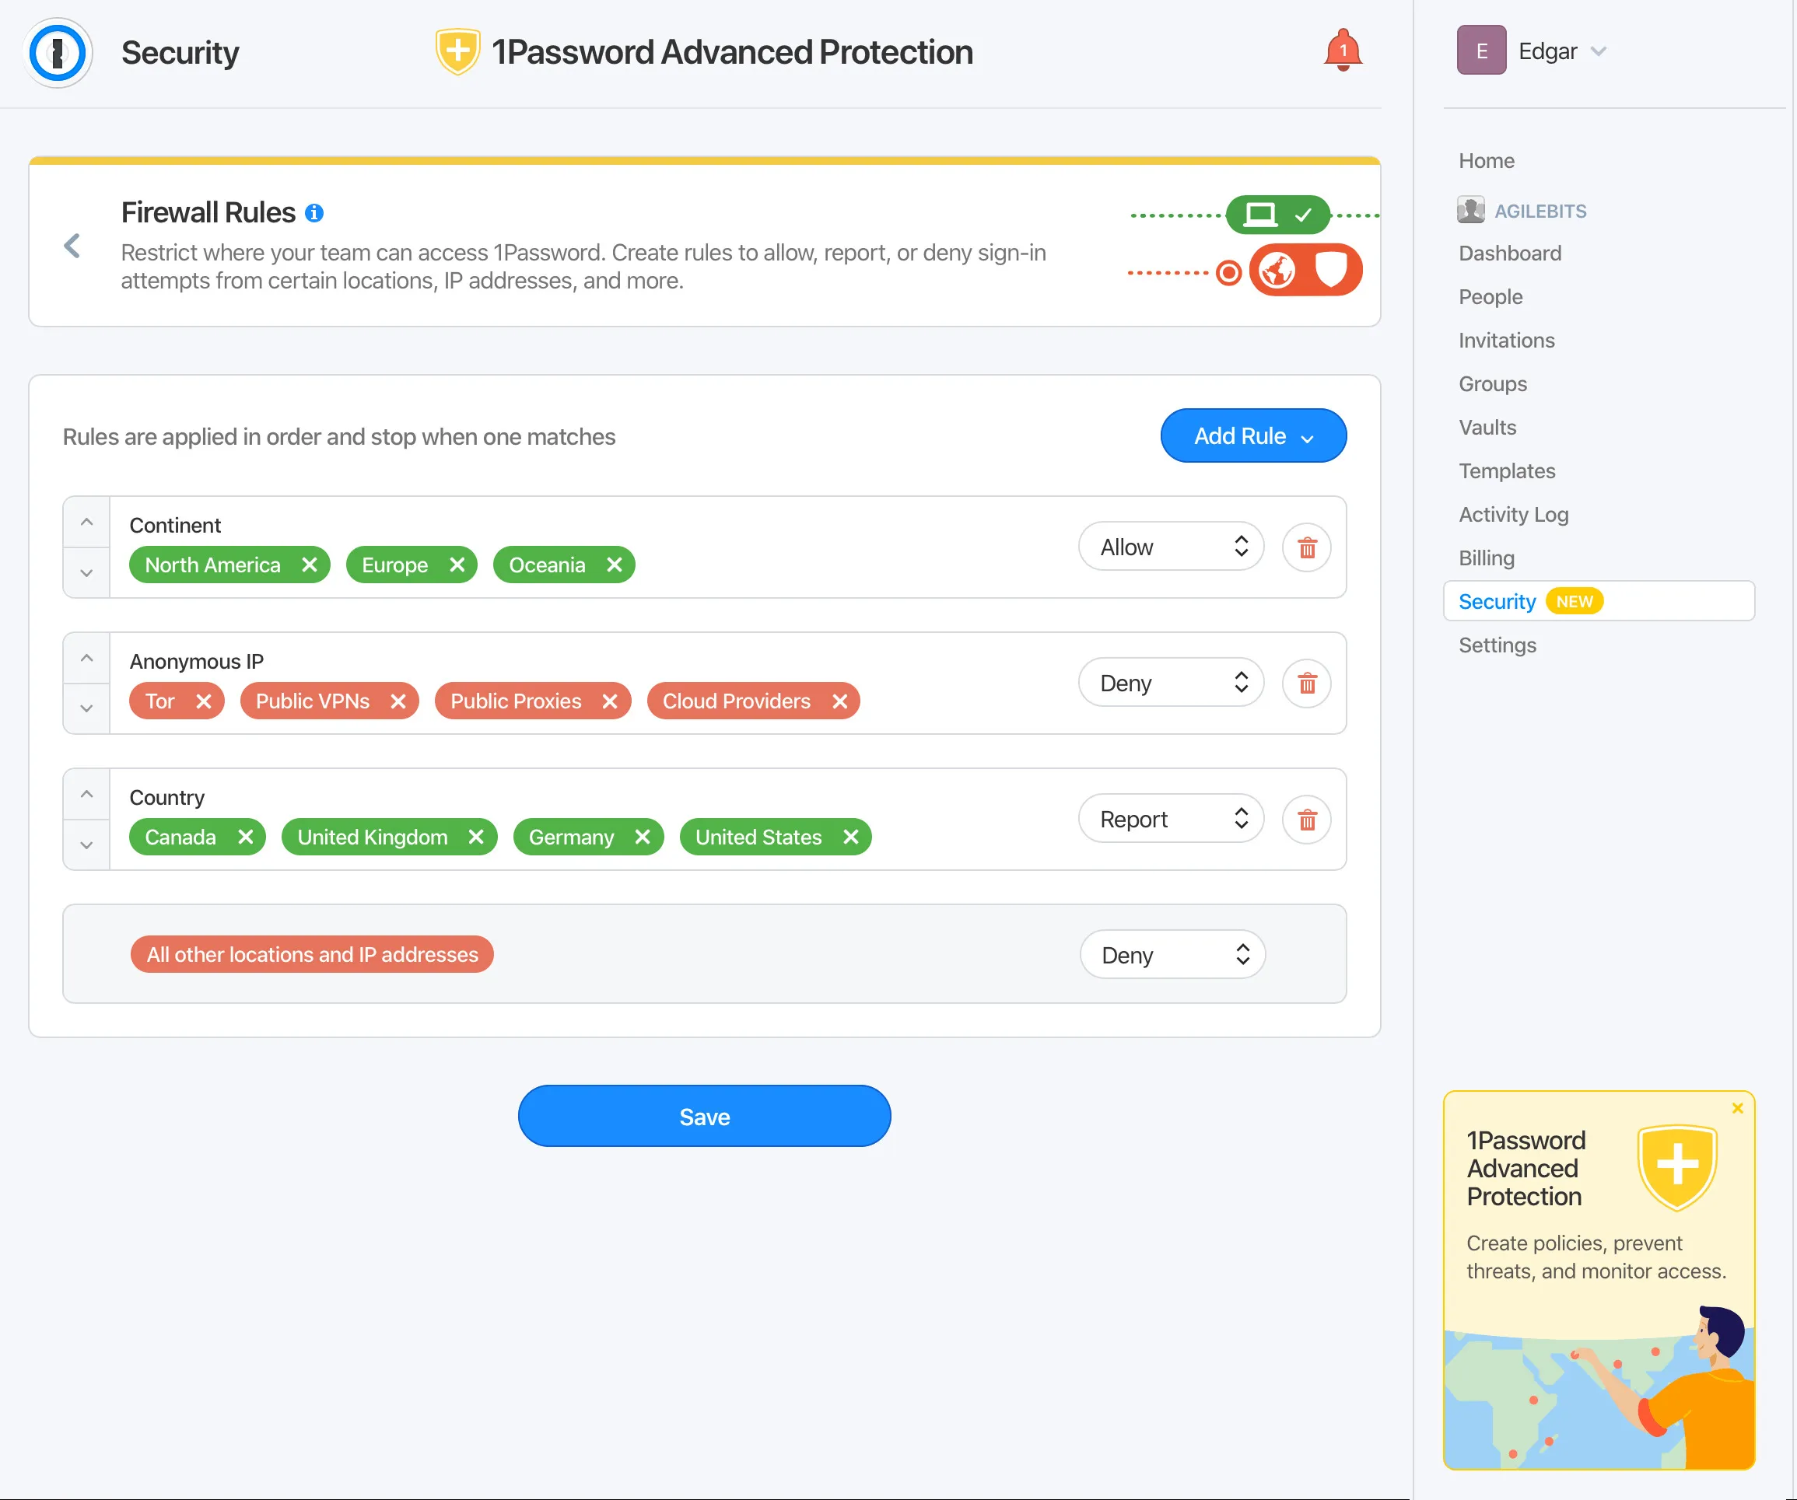Delete the Continent rule with trash icon
This screenshot has height=1500, width=1797.
click(1307, 547)
